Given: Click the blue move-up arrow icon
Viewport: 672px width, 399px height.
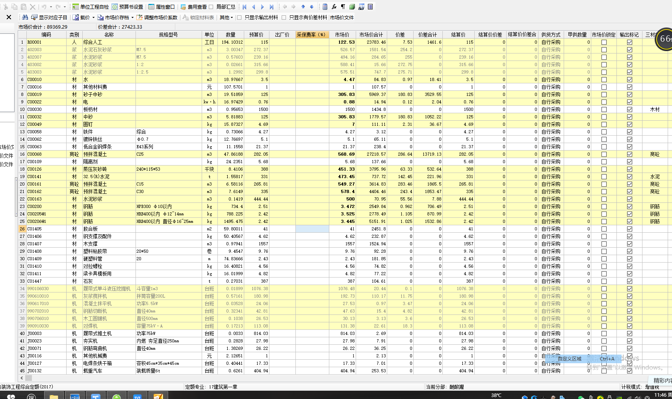Looking at the screenshot, I should click(x=303, y=7).
